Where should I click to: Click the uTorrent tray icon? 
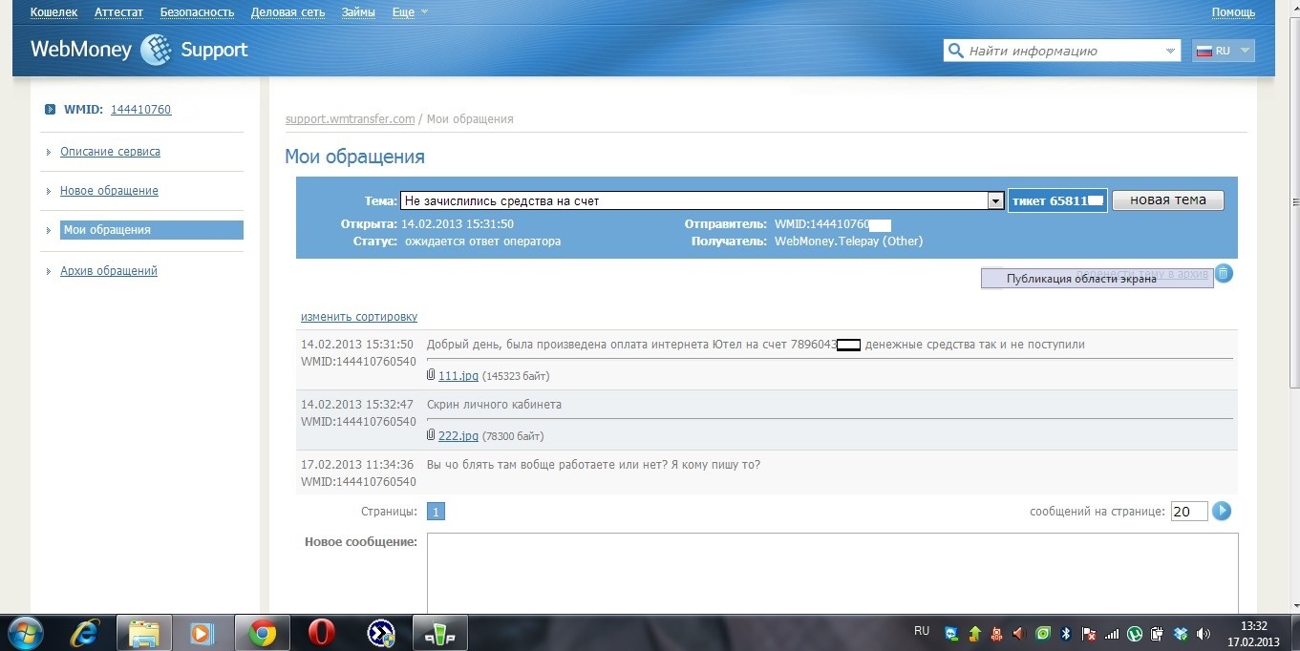(x=1135, y=633)
